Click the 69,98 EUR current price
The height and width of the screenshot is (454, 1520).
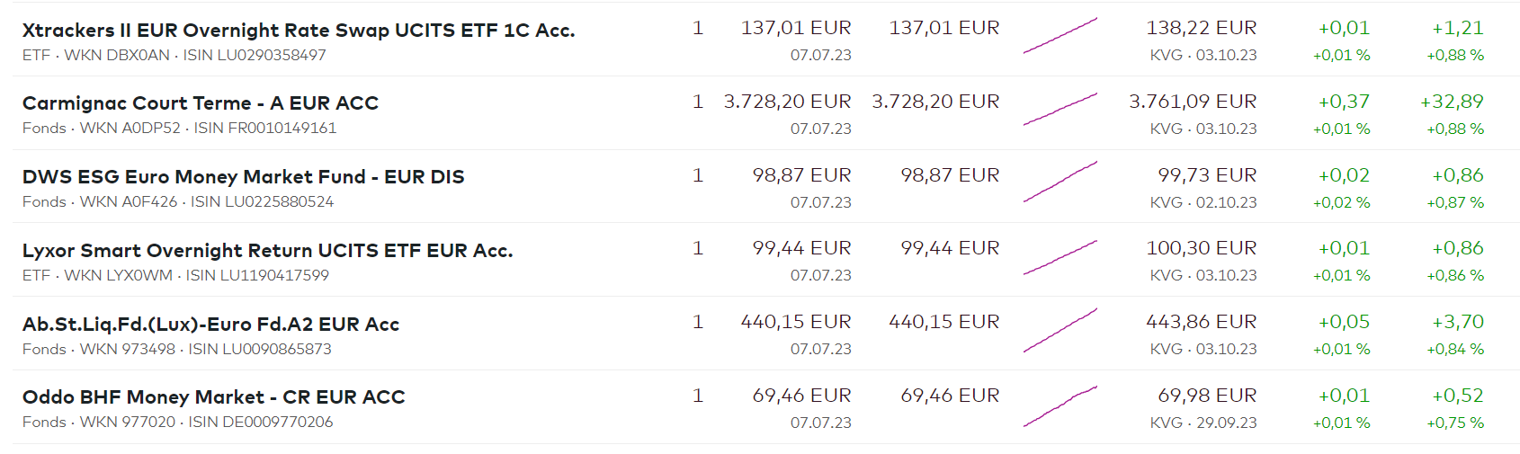[x=1207, y=396]
